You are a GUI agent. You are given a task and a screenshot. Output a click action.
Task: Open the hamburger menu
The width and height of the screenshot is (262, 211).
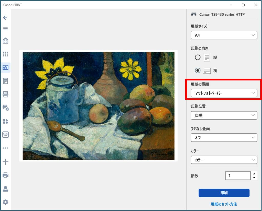pyautogui.click(x=5, y=29)
